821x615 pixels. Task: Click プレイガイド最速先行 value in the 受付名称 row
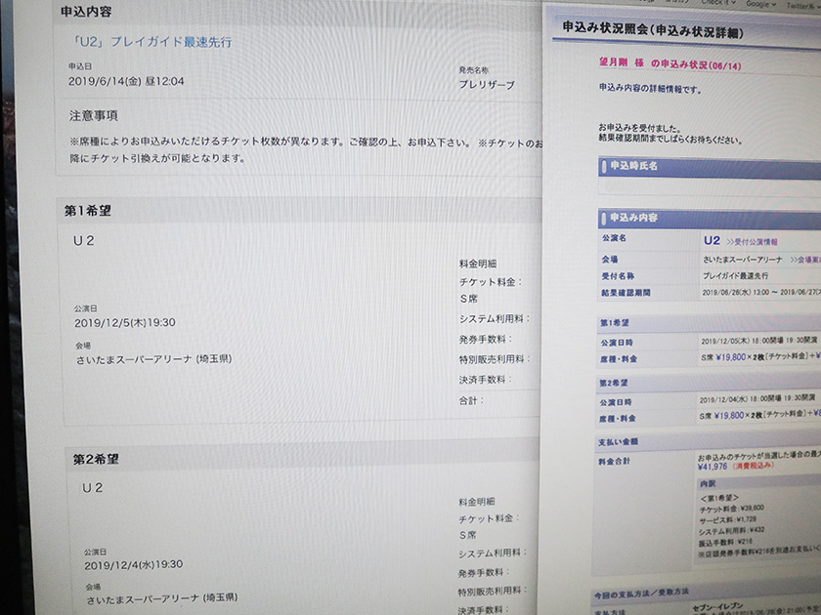(735, 275)
